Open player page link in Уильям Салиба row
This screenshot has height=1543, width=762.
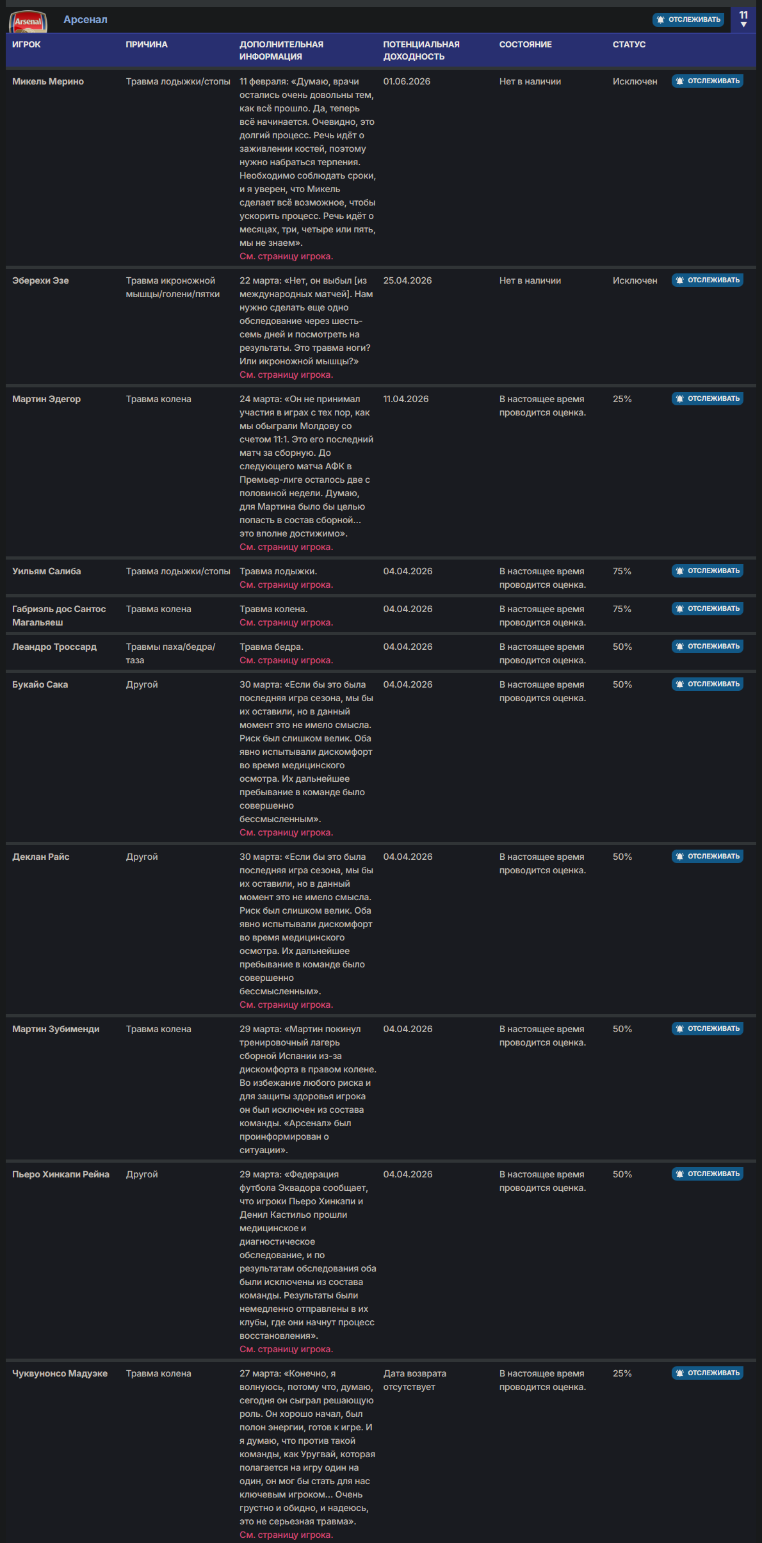tap(286, 585)
